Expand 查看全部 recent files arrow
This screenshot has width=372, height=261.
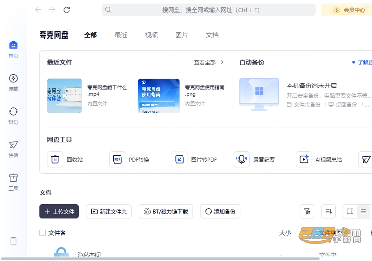pyautogui.click(x=222, y=62)
